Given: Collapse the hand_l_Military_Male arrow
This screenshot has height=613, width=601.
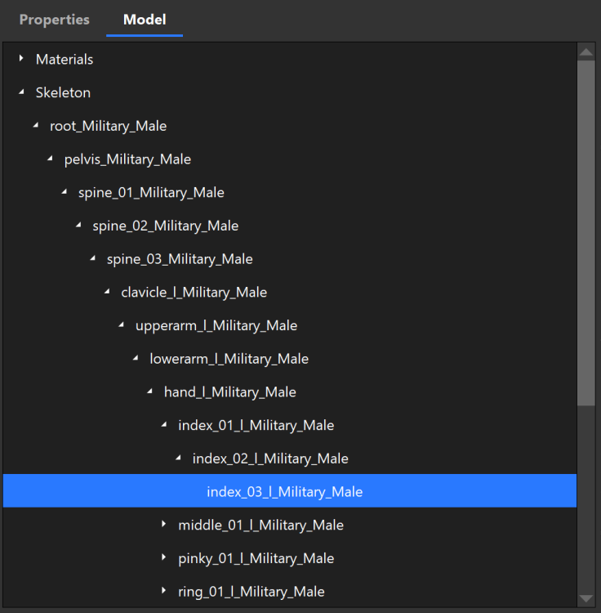Looking at the screenshot, I should pos(149,392).
